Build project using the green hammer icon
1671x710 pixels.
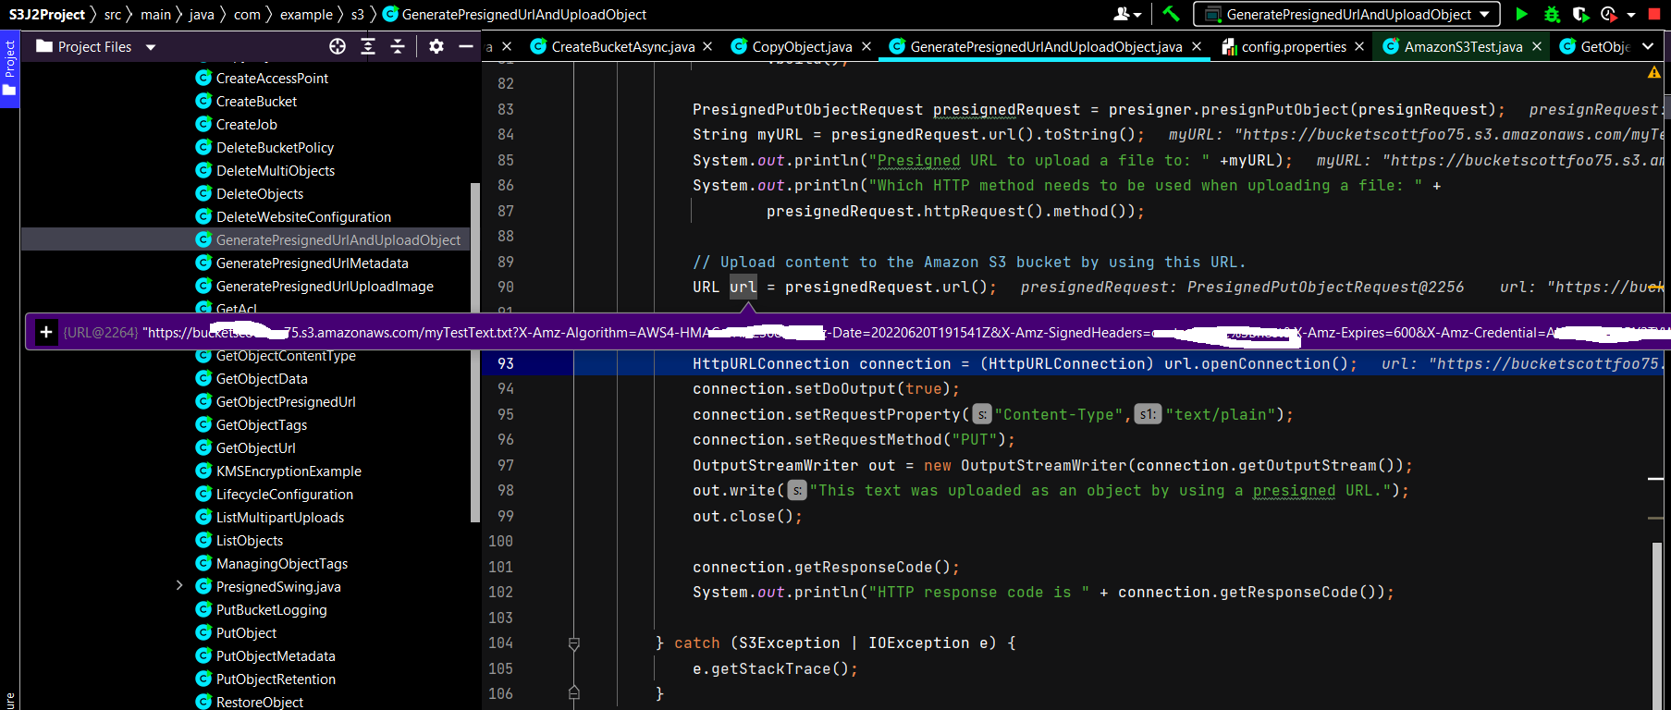pos(1171,14)
